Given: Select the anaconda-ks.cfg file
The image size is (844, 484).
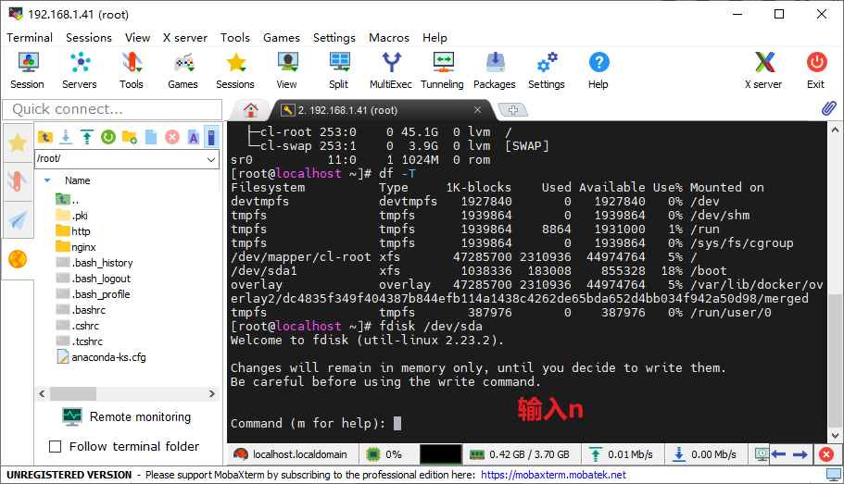Looking at the screenshot, I should point(101,357).
